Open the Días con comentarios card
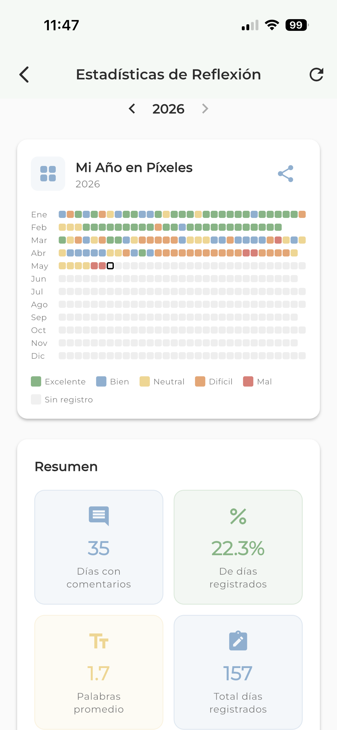This screenshot has height=730, width=337. 99,547
